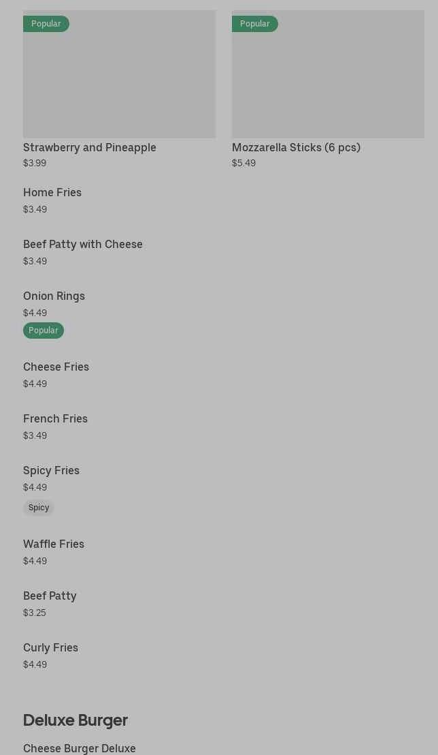Open the Curly Fries menu item

(x=50, y=647)
